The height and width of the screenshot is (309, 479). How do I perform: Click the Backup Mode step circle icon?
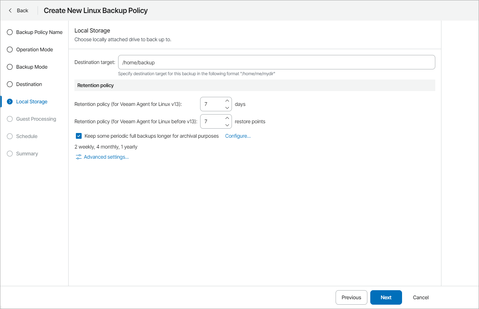pos(9,66)
